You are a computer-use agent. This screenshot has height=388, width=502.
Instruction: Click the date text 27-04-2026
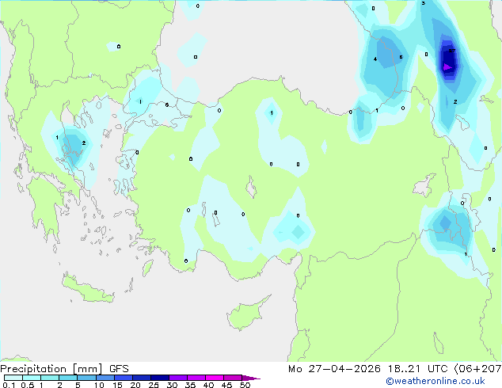[x=344, y=369]
